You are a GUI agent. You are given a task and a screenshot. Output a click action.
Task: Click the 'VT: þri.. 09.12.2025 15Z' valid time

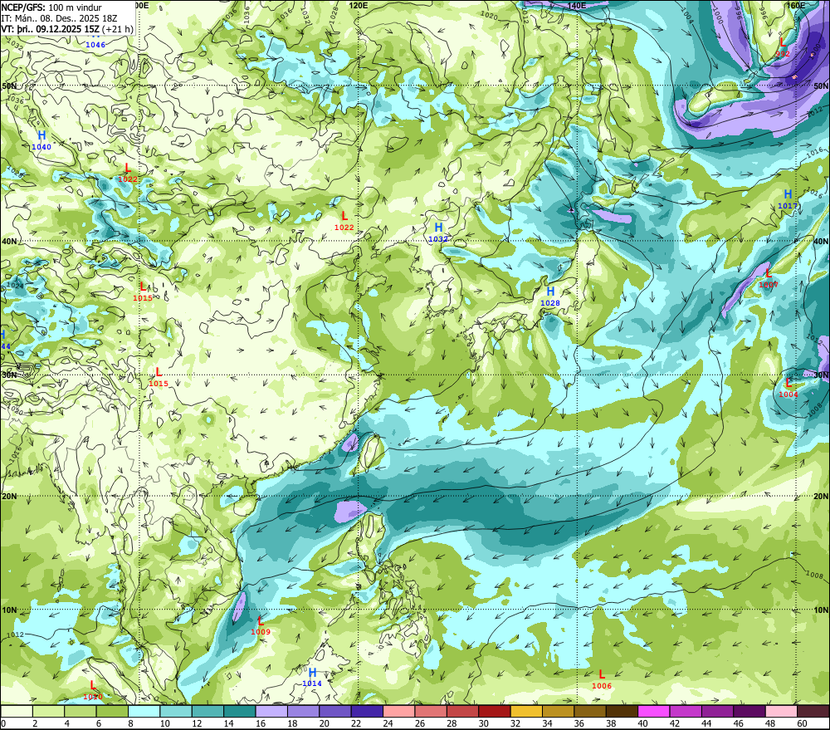(51, 28)
